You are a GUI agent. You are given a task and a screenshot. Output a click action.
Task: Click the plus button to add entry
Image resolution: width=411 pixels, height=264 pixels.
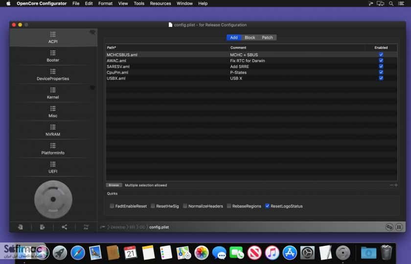click(396, 185)
